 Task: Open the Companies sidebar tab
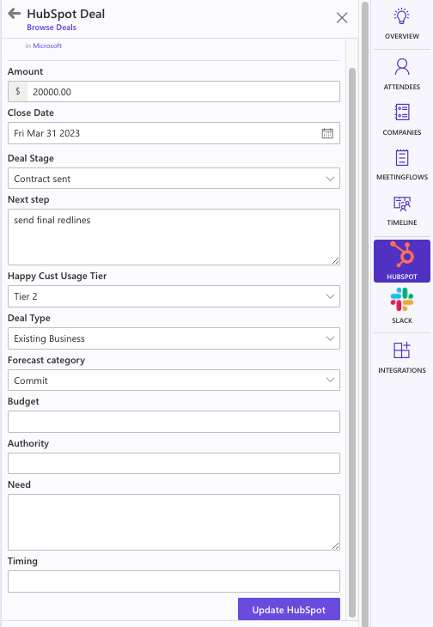pyautogui.click(x=402, y=119)
